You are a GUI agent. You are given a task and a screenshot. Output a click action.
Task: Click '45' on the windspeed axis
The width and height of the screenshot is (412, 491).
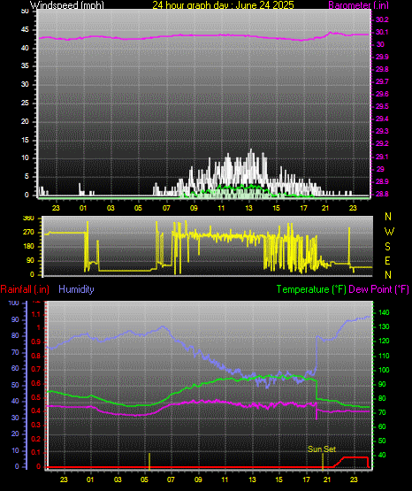pos(25,30)
